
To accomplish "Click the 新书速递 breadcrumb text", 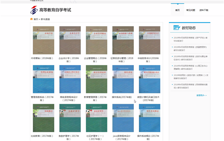I will [45, 19].
